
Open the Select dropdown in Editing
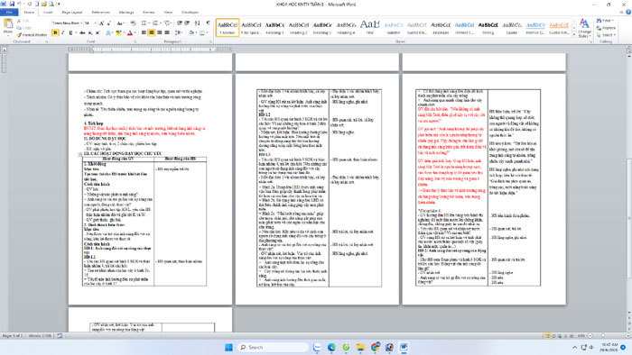(606, 35)
